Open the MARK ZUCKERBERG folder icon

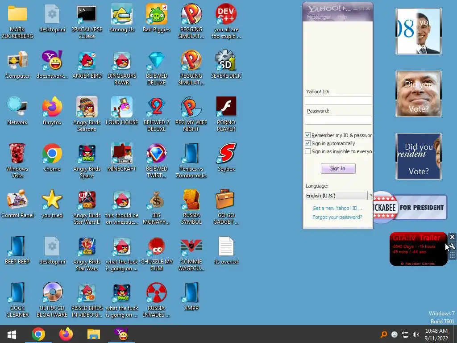coord(17,21)
